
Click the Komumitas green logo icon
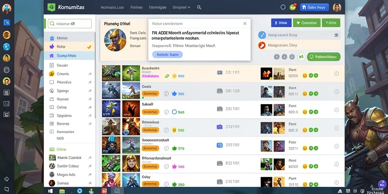tap(51, 7)
